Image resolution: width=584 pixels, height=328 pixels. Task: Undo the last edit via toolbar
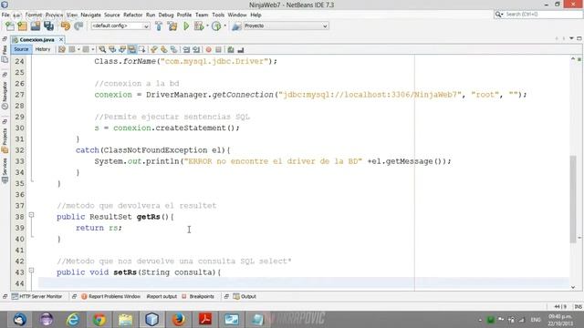65,26
